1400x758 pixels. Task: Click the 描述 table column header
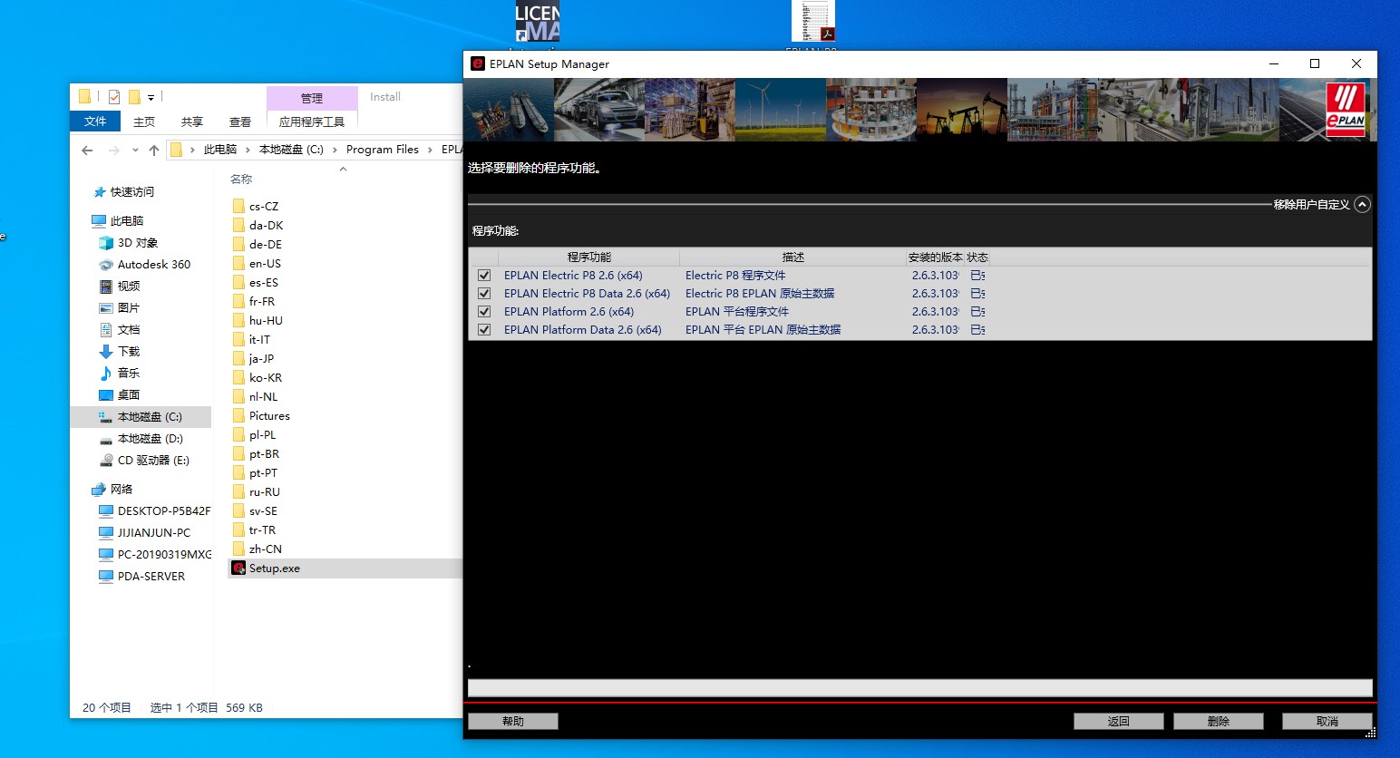pos(793,258)
